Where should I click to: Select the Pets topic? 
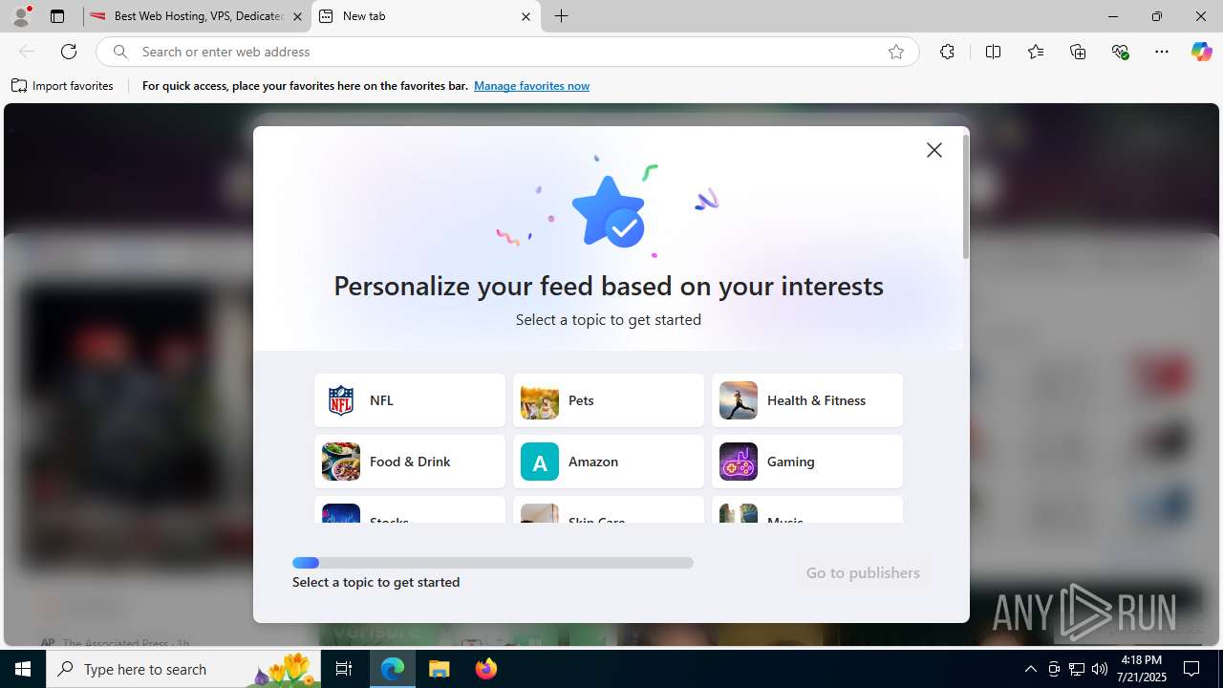[609, 400]
